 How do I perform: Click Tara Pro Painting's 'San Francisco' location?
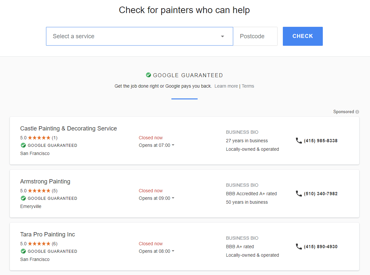tap(35, 259)
